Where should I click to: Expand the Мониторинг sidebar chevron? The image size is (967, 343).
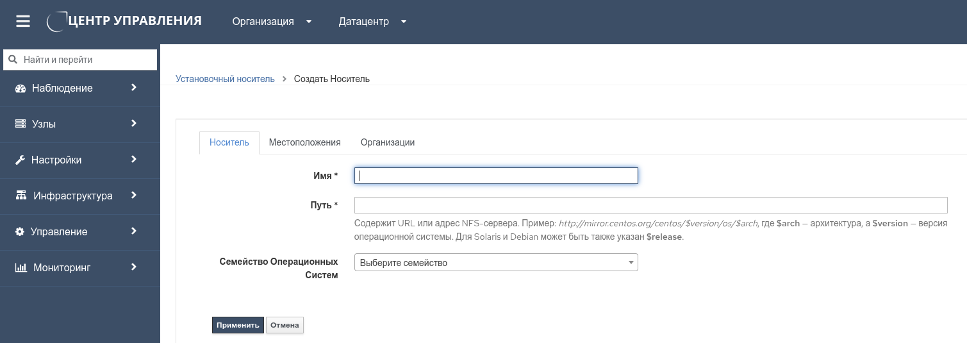tap(134, 267)
